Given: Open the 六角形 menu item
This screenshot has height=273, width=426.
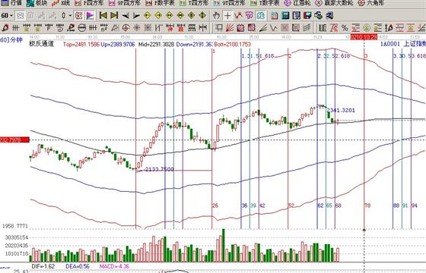Looking at the screenshot, I should tap(371, 3).
